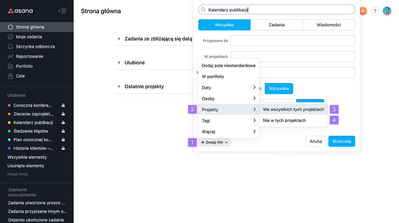The image size is (399, 223).
Task: Expand the Ulubione section triangle
Action: pos(119,62)
